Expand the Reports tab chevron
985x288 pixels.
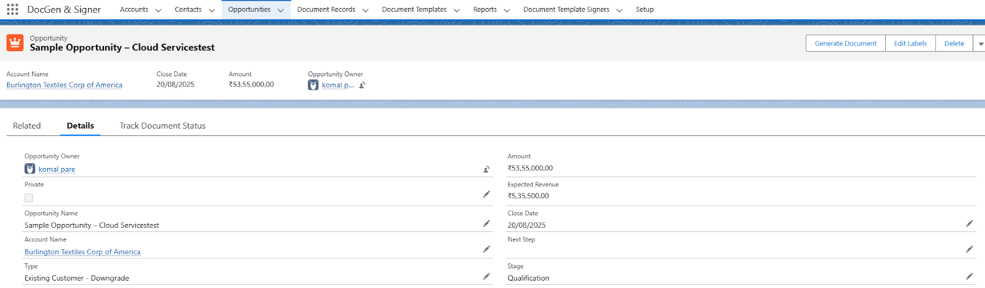coord(507,10)
